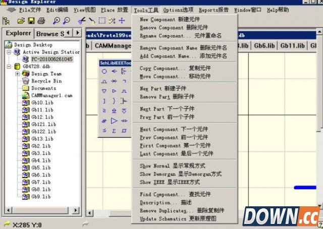Screen dimensions: 323x229
Task: Open the Gb11.lib document tab
Action: pyautogui.click(x=293, y=46)
